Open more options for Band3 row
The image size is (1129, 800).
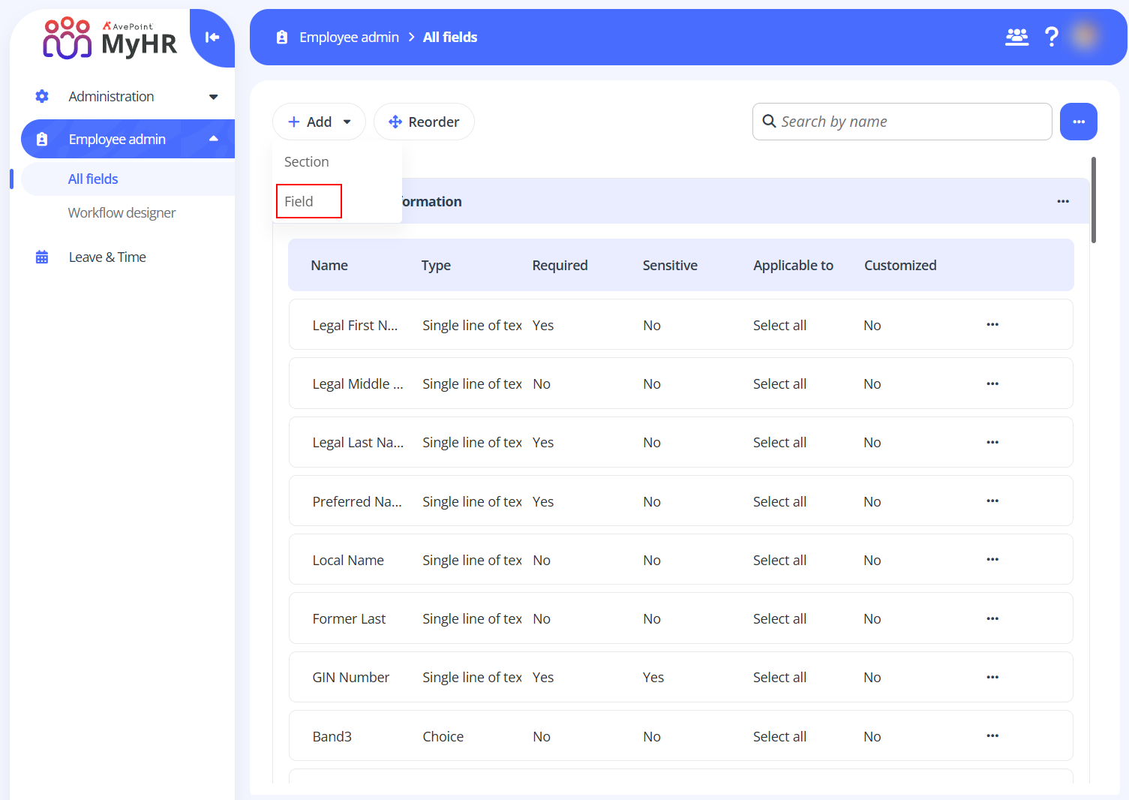coord(992,735)
